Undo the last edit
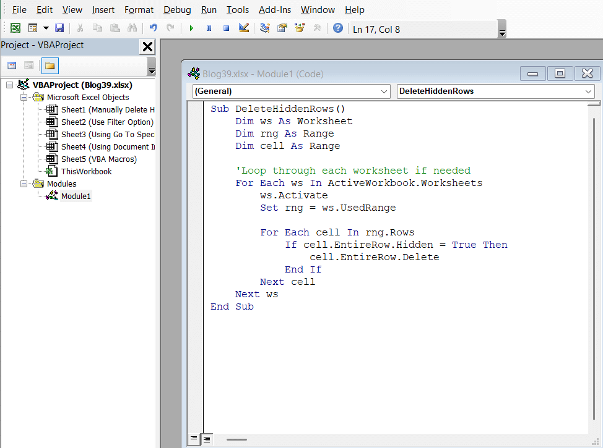 click(x=154, y=28)
